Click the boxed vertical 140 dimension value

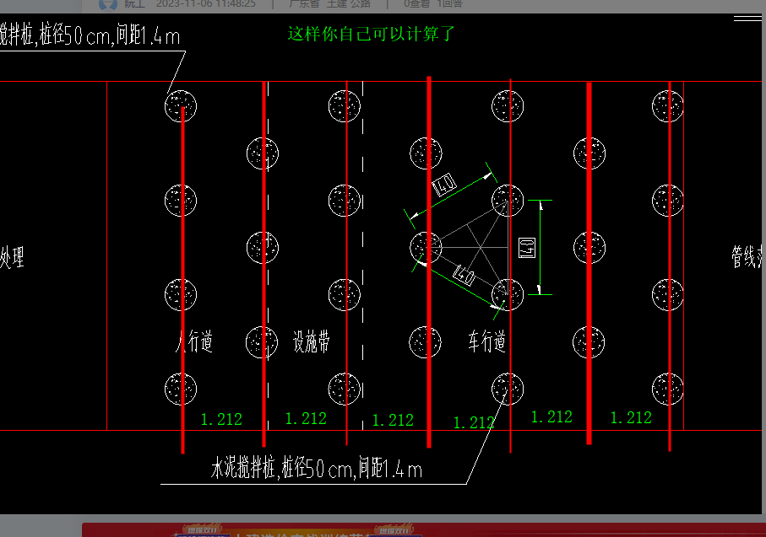coord(527,248)
